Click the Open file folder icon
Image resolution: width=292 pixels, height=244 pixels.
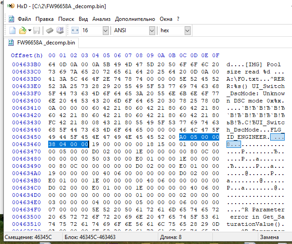pos(22,30)
